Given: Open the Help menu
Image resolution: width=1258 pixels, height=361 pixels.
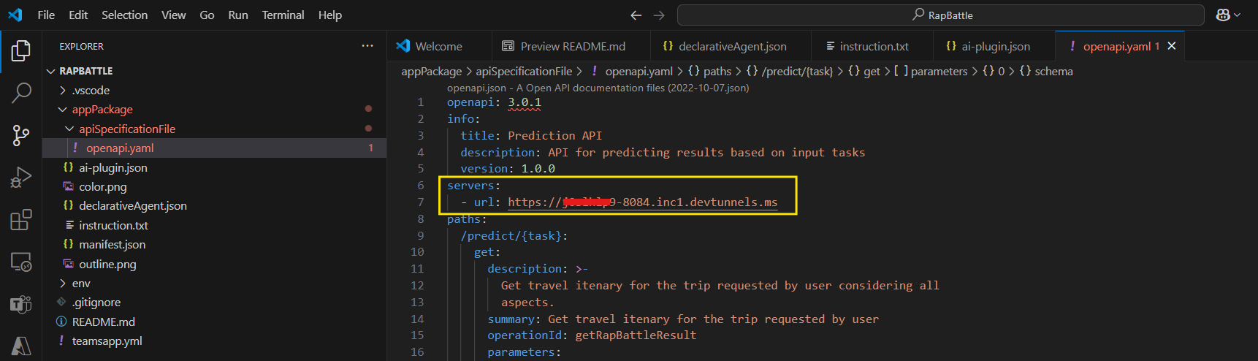Looking at the screenshot, I should coord(330,15).
